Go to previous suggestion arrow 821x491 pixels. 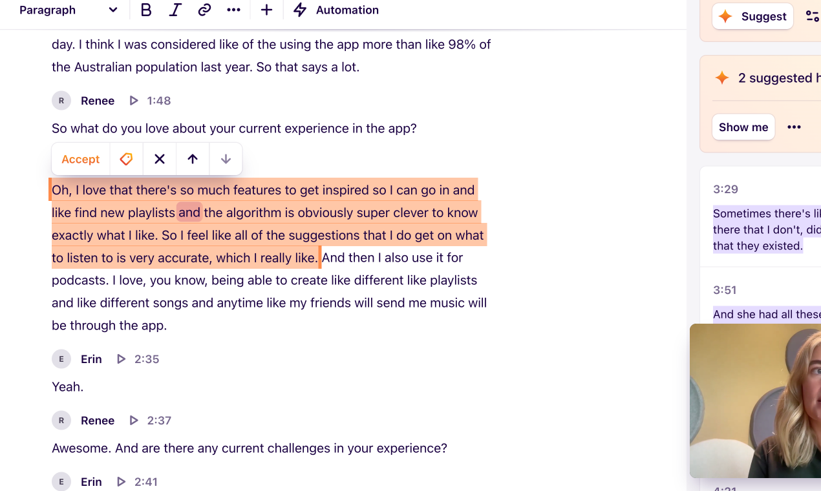tap(193, 159)
